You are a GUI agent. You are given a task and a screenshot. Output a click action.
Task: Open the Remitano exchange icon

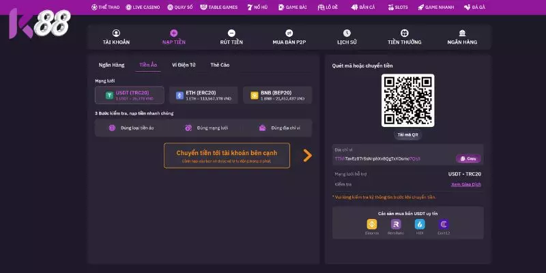396,224
